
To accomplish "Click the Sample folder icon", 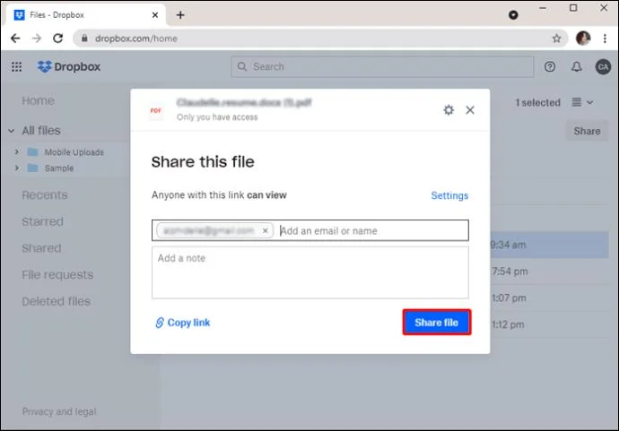I will pyautogui.click(x=33, y=168).
